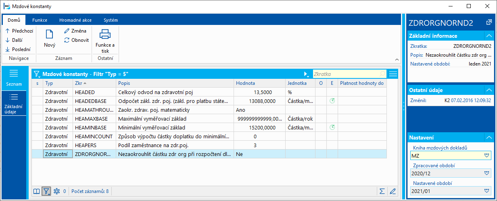This screenshot has height=201, width=497.
Task: Open the dropdown arrow next to Zkratka search
Action: point(307,74)
